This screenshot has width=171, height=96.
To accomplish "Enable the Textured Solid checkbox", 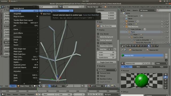I will (98, 73).
